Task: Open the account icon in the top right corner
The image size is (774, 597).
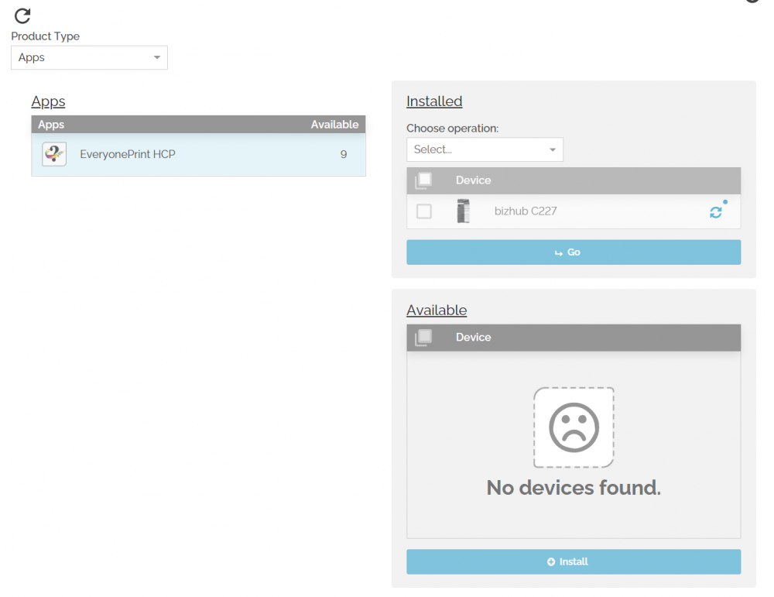Action: (x=752, y=2)
